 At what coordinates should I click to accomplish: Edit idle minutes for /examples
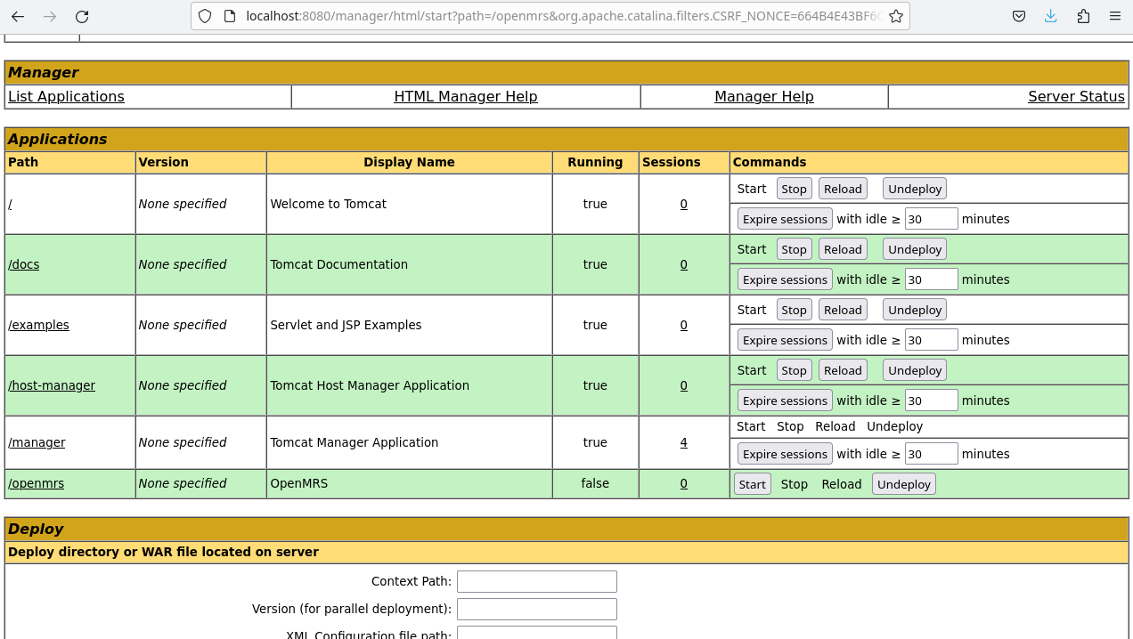(931, 340)
